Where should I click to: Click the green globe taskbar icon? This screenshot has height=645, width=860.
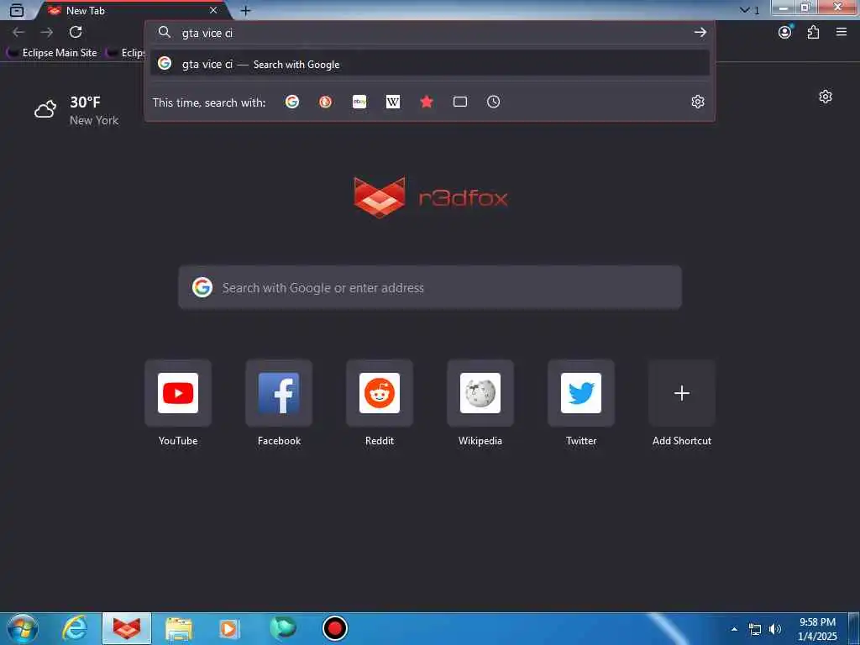pyautogui.click(x=282, y=628)
